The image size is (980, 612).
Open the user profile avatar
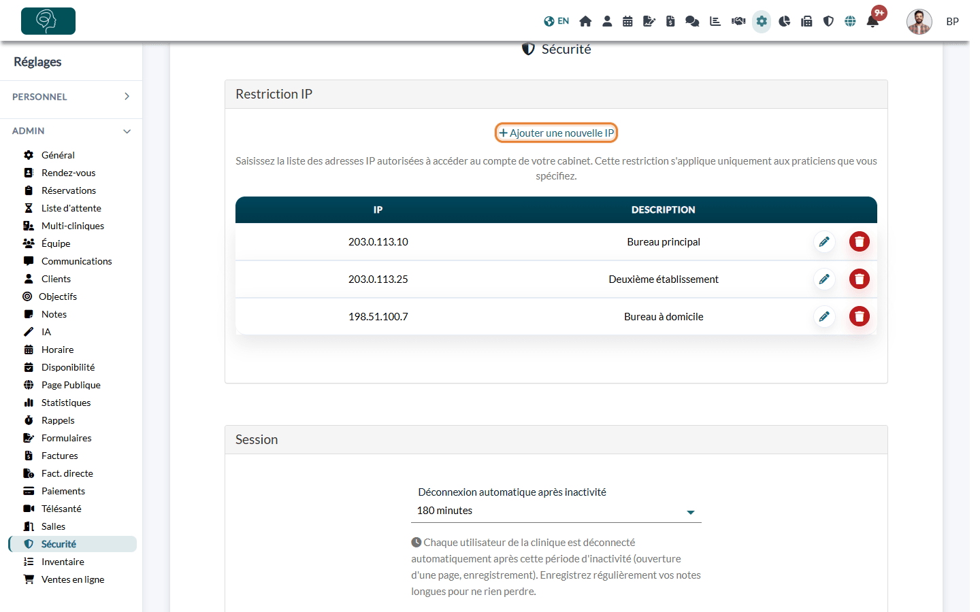(x=919, y=22)
